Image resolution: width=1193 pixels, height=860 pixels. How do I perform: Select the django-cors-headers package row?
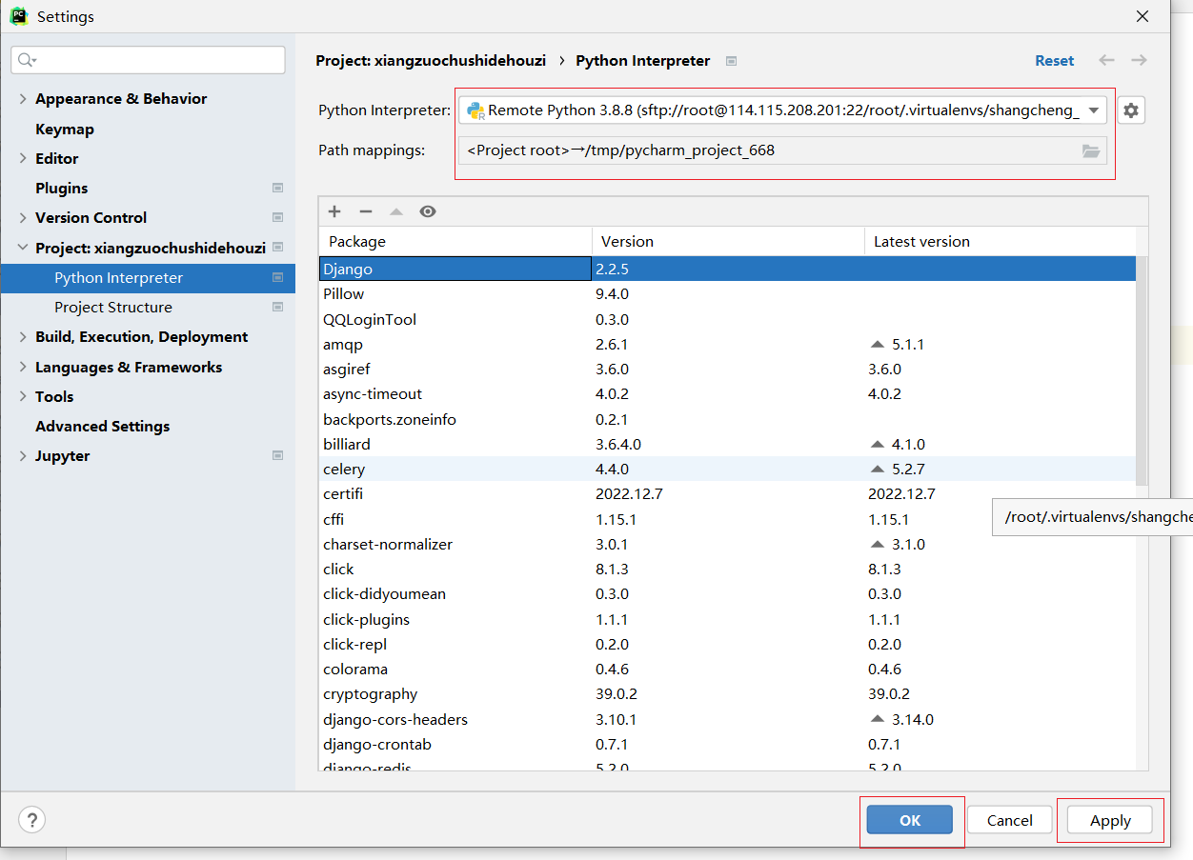click(x=727, y=720)
